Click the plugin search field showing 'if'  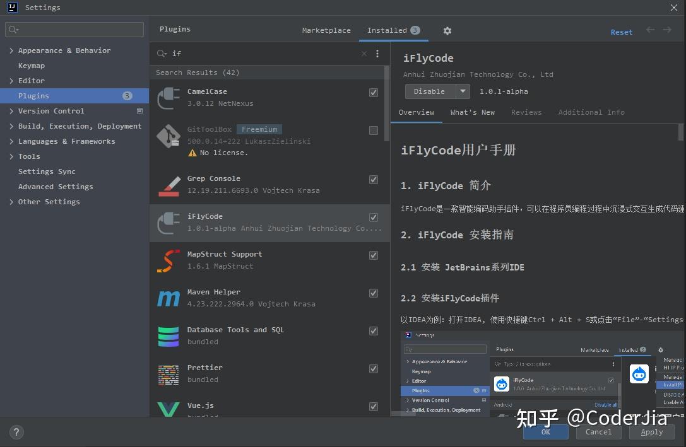click(252, 54)
